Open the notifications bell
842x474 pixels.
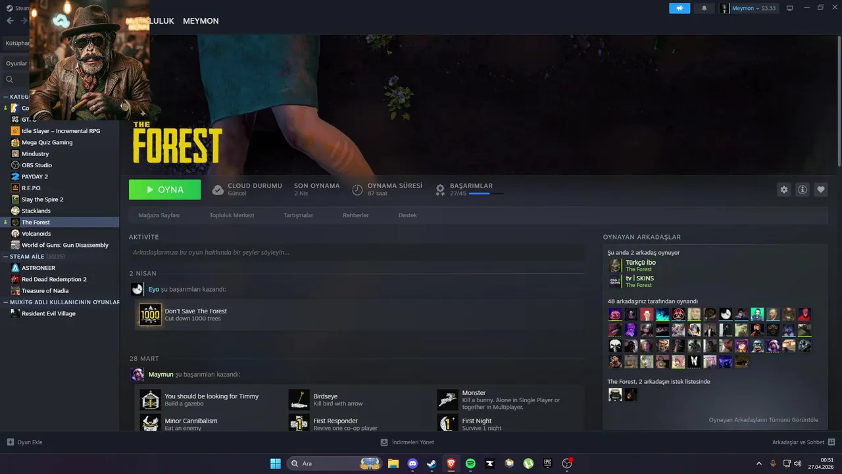pos(705,8)
